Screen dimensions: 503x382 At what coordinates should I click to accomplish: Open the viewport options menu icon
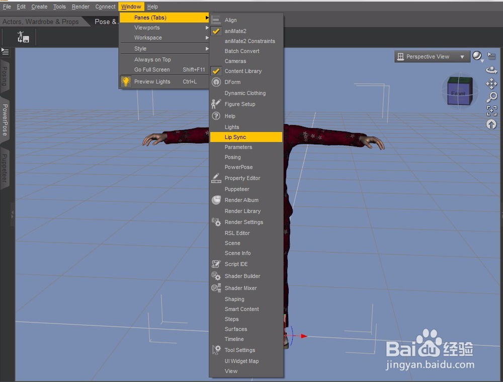(491, 56)
